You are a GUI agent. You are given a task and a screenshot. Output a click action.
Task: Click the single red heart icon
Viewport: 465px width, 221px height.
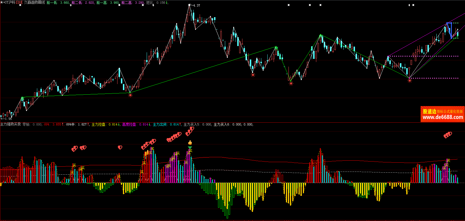(120, 147)
